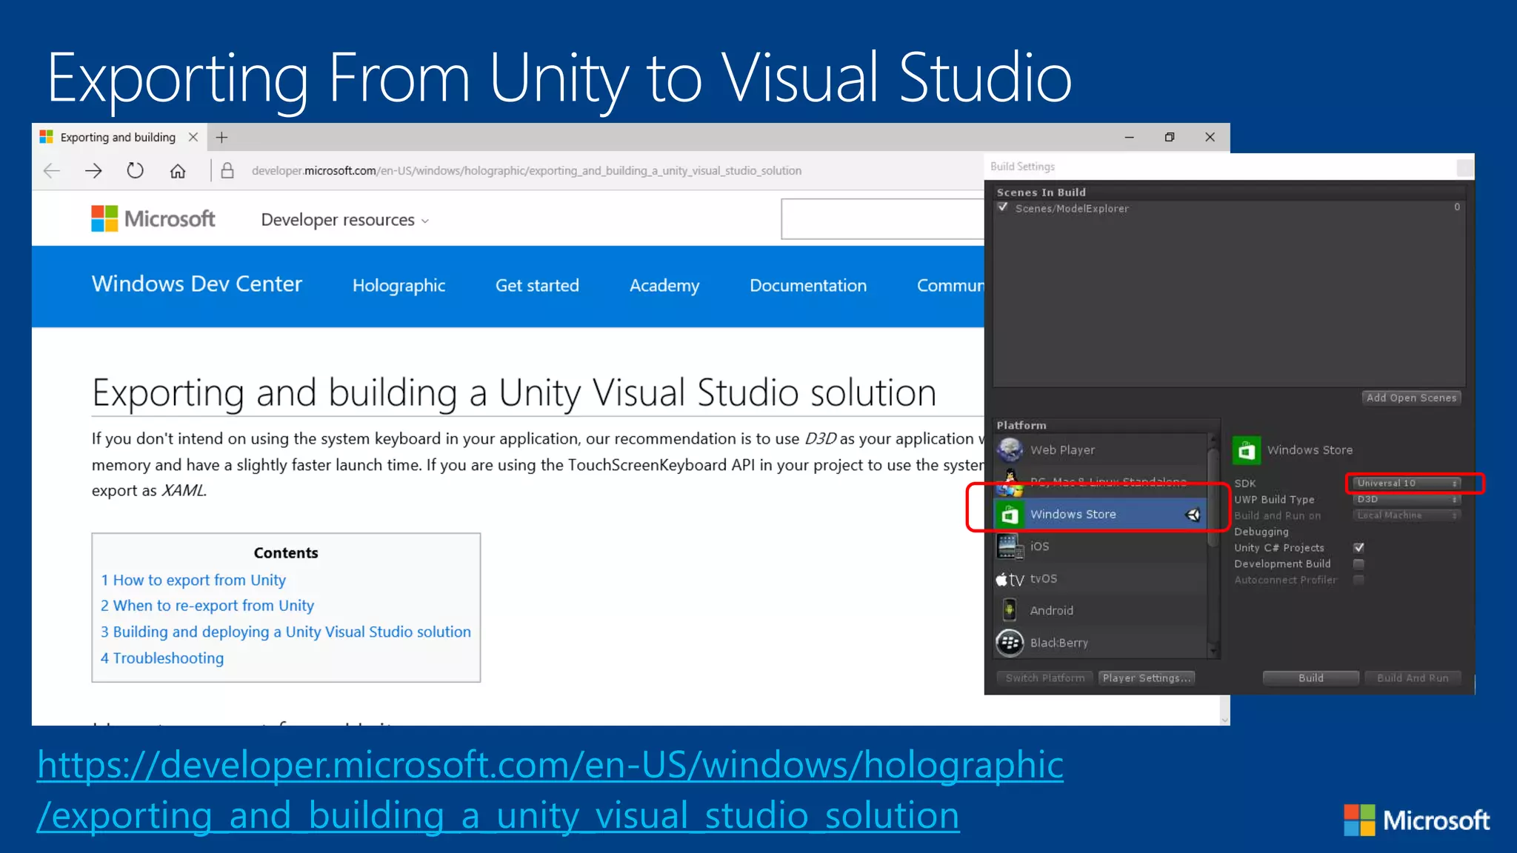The width and height of the screenshot is (1517, 853).
Task: Open a new browser tab with plus
Action: pos(221,137)
